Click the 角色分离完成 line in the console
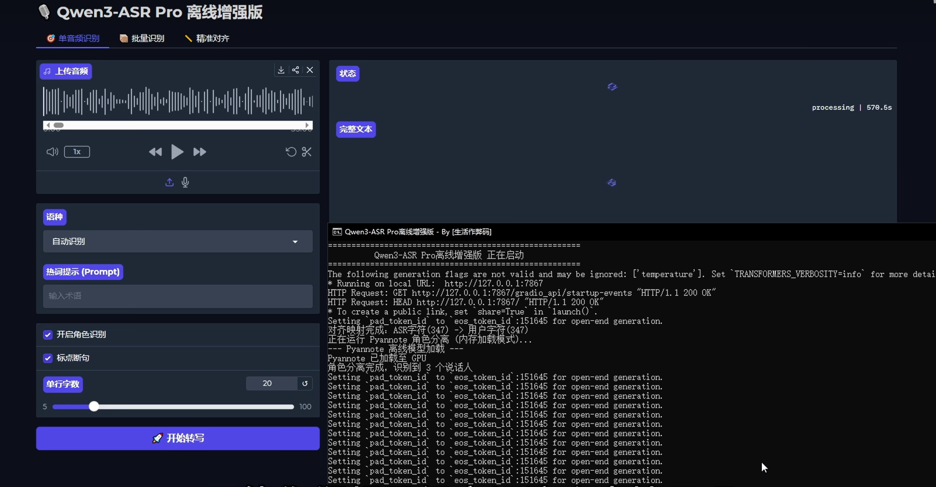The width and height of the screenshot is (936, 487). click(x=400, y=368)
